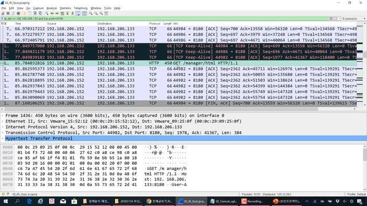367x206 pixels.
Task: Start a new packet capture
Action: point(3,13)
